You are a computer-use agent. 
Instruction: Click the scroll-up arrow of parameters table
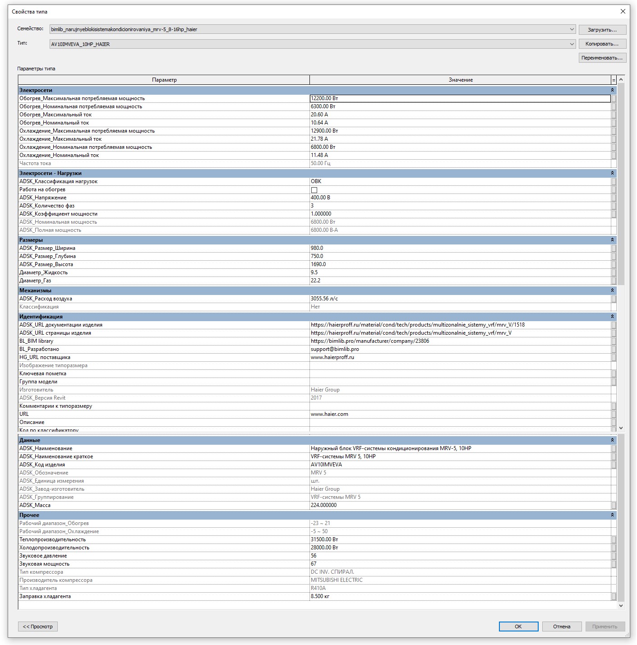[621, 80]
